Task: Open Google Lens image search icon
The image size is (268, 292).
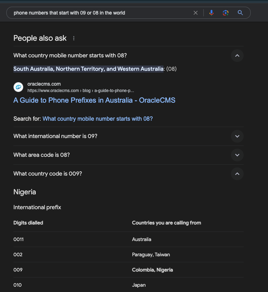Action: click(226, 13)
